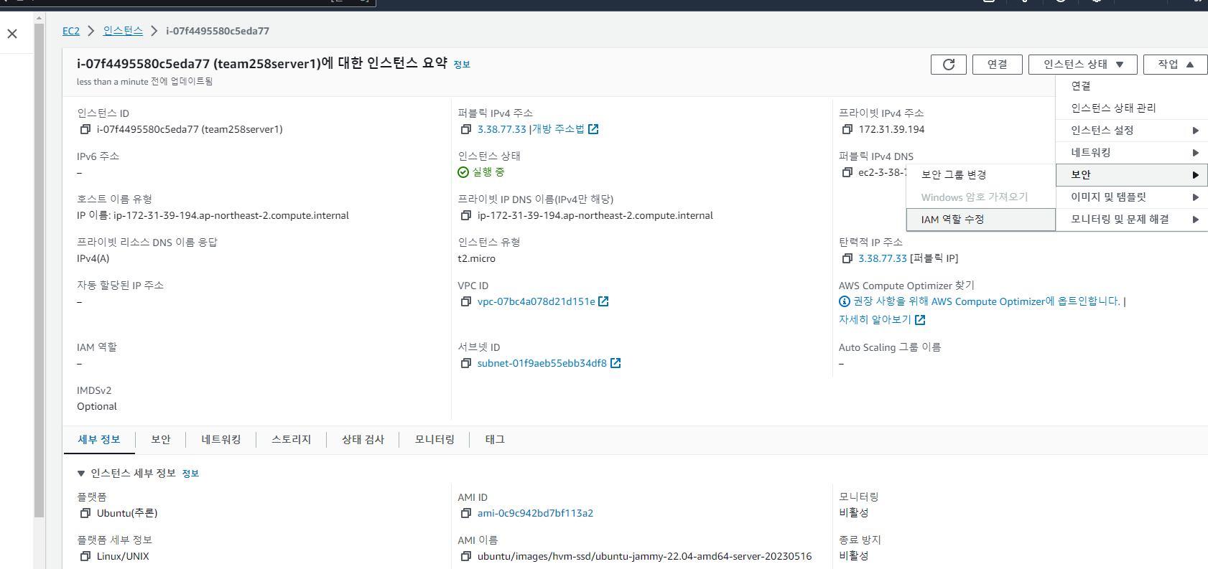Collapse 인스턴스 세부 정보 section
This screenshot has width=1208, height=569.
[x=81, y=474]
